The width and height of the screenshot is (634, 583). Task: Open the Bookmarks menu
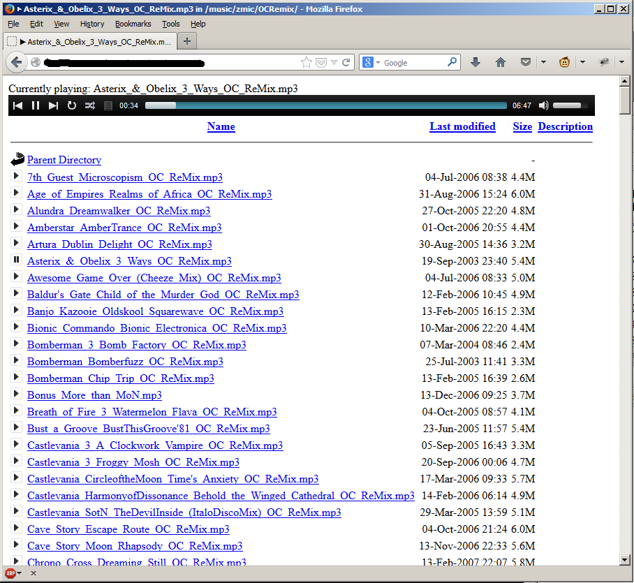pos(133,24)
